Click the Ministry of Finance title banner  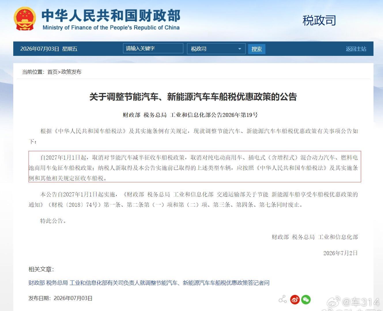[111, 19]
